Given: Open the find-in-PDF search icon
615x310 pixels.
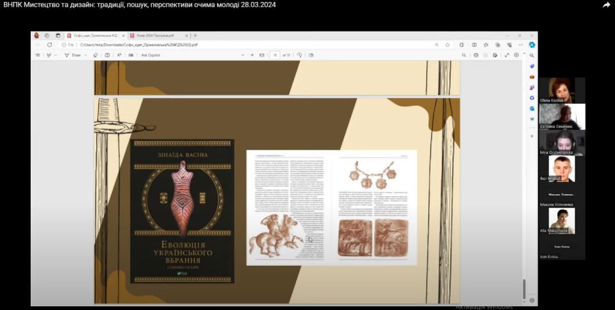Looking at the screenshot, I should [464, 55].
